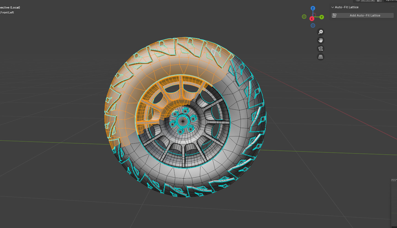Click the red X axis gizmo handle

coord(312,19)
